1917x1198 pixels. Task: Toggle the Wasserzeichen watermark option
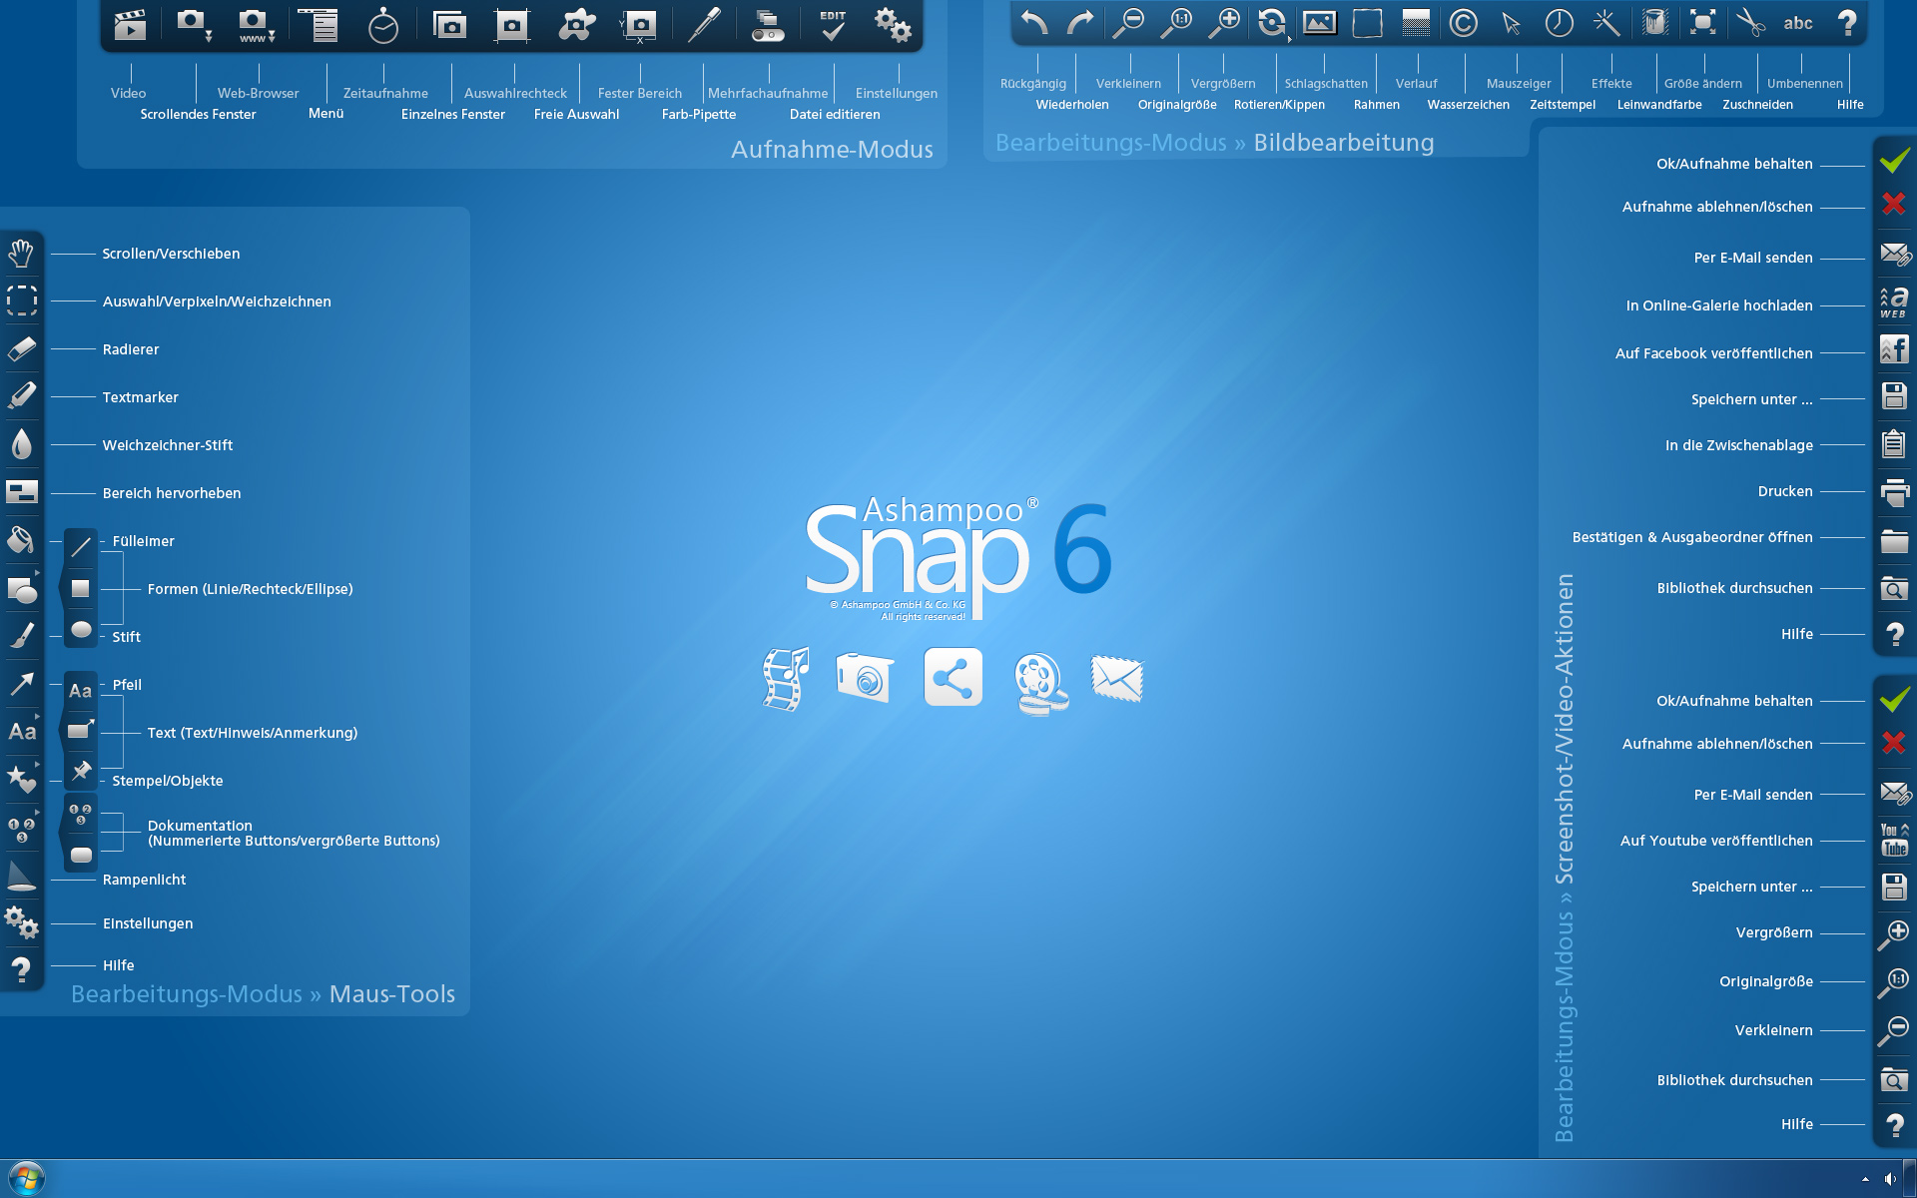tap(1462, 22)
